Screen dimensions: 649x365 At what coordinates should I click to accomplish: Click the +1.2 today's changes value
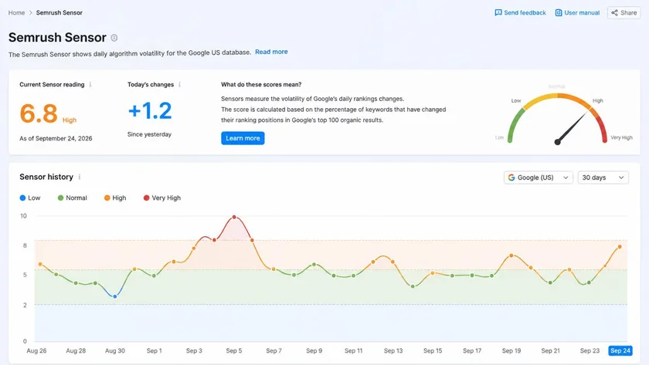(150, 111)
